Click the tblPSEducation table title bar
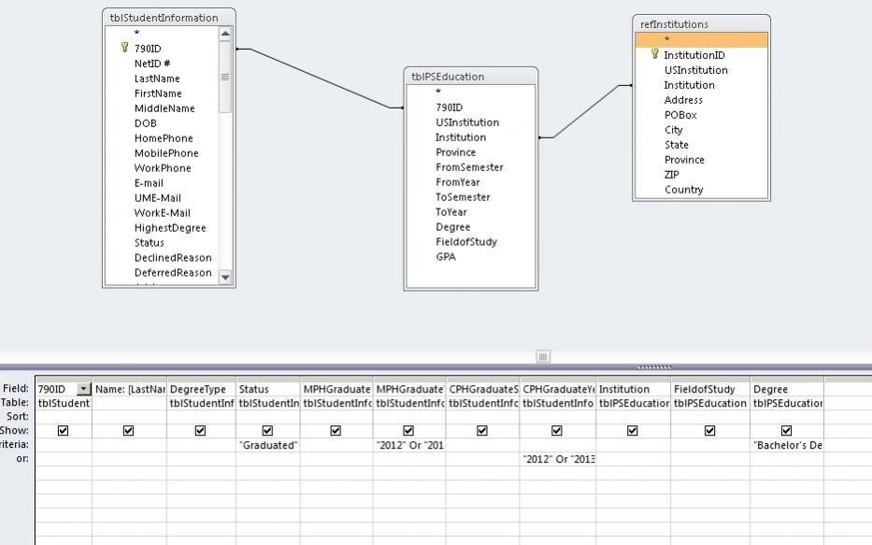Image resolution: width=872 pixels, height=545 pixels. (470, 77)
